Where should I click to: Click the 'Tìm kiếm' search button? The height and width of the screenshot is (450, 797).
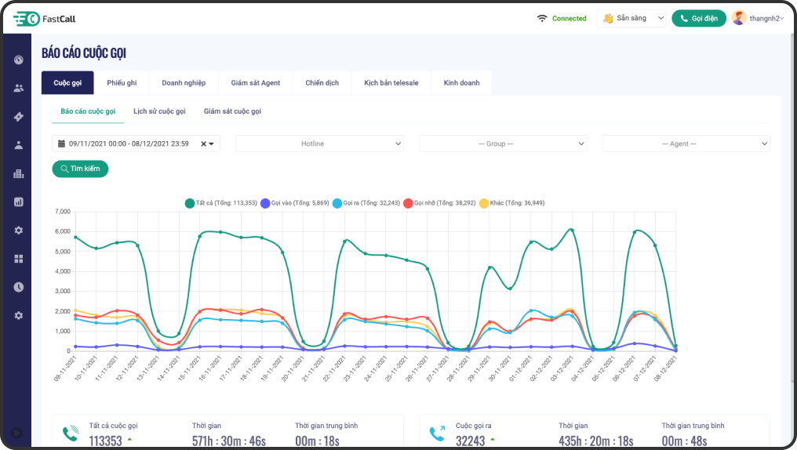coord(80,169)
